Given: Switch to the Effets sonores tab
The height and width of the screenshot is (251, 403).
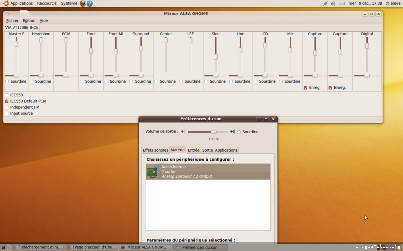Looking at the screenshot, I should (155, 150).
